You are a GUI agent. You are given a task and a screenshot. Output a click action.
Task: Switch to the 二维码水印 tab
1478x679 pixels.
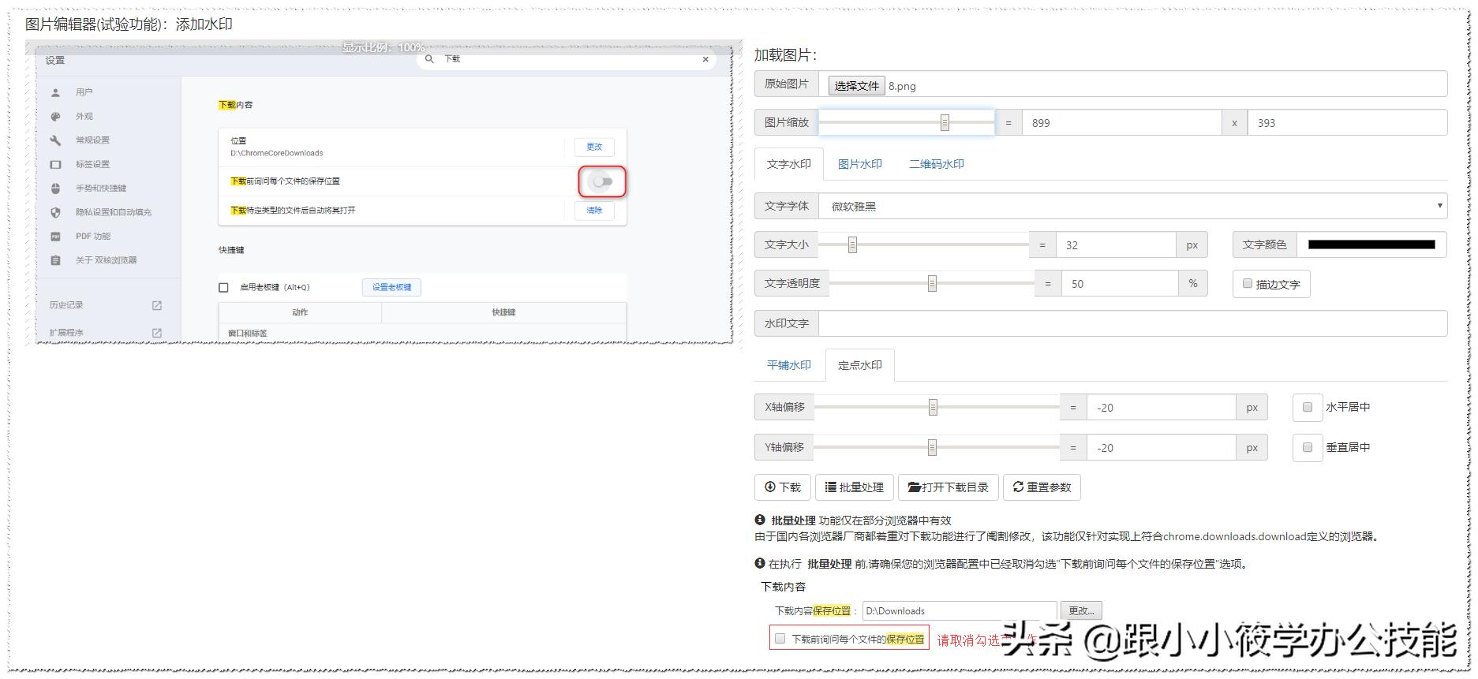click(x=936, y=164)
